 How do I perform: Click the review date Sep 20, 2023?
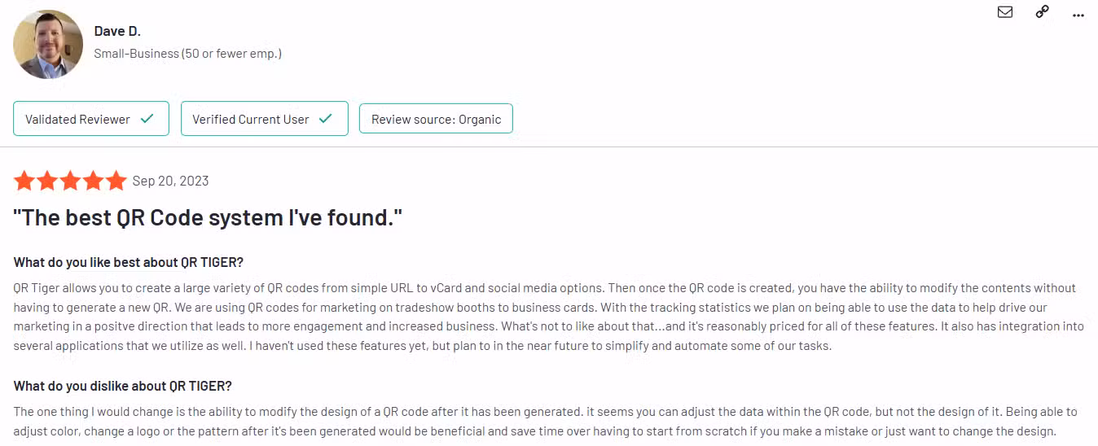[170, 181]
